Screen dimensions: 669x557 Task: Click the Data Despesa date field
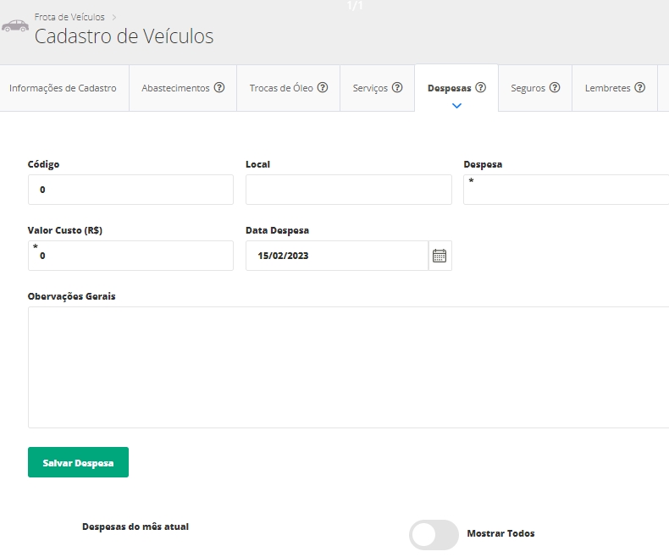coord(337,256)
